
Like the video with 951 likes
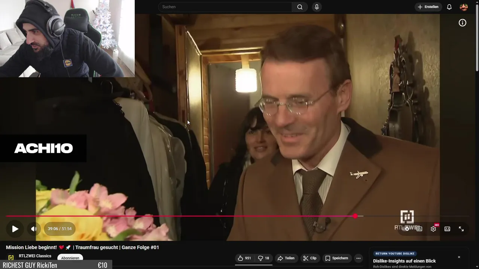244,258
